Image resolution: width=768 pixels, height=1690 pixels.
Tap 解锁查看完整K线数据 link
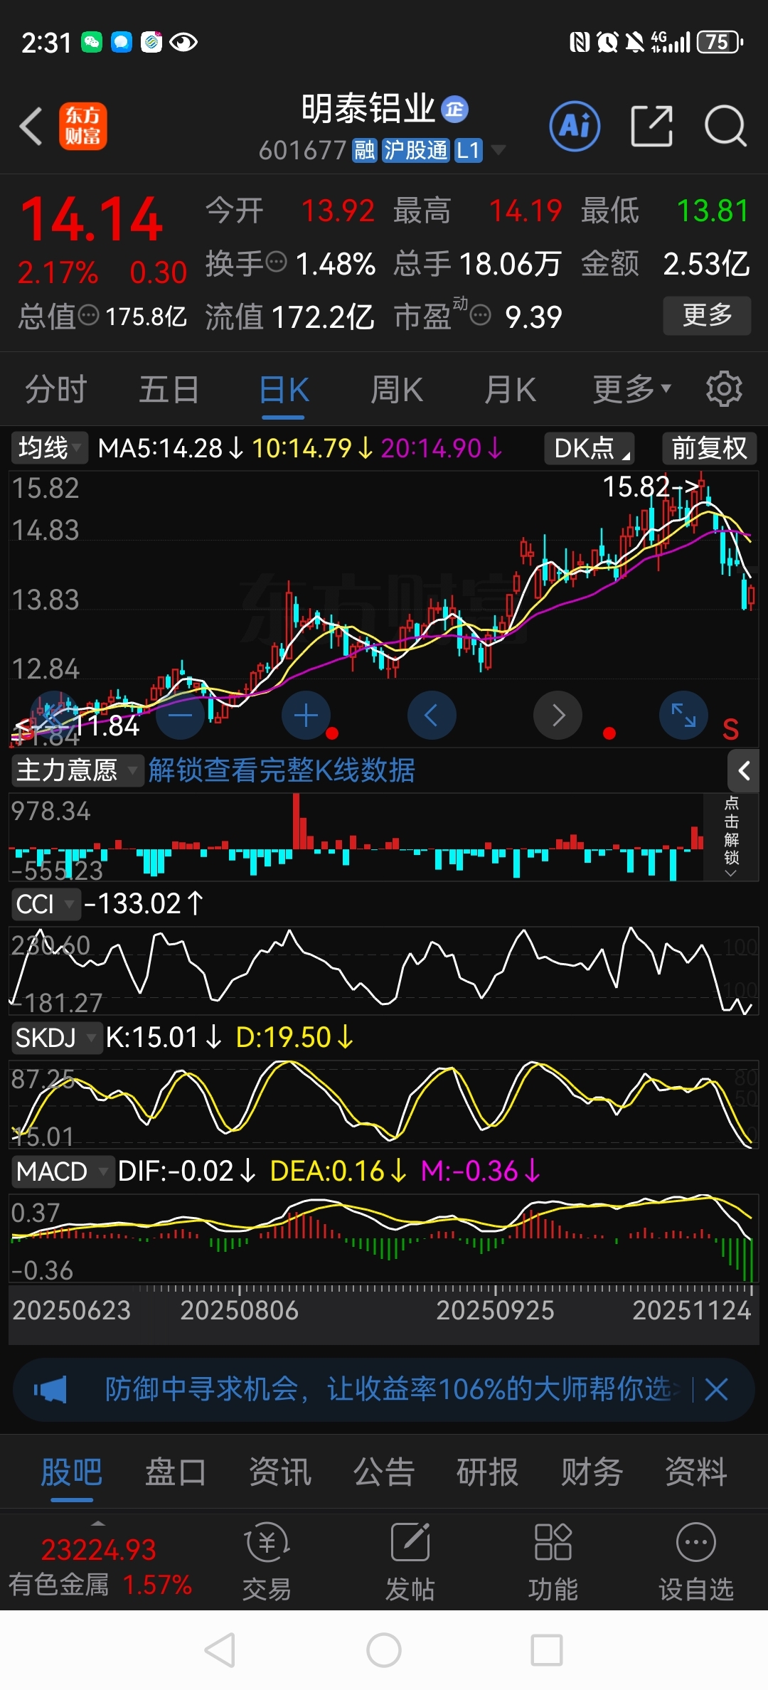282,770
